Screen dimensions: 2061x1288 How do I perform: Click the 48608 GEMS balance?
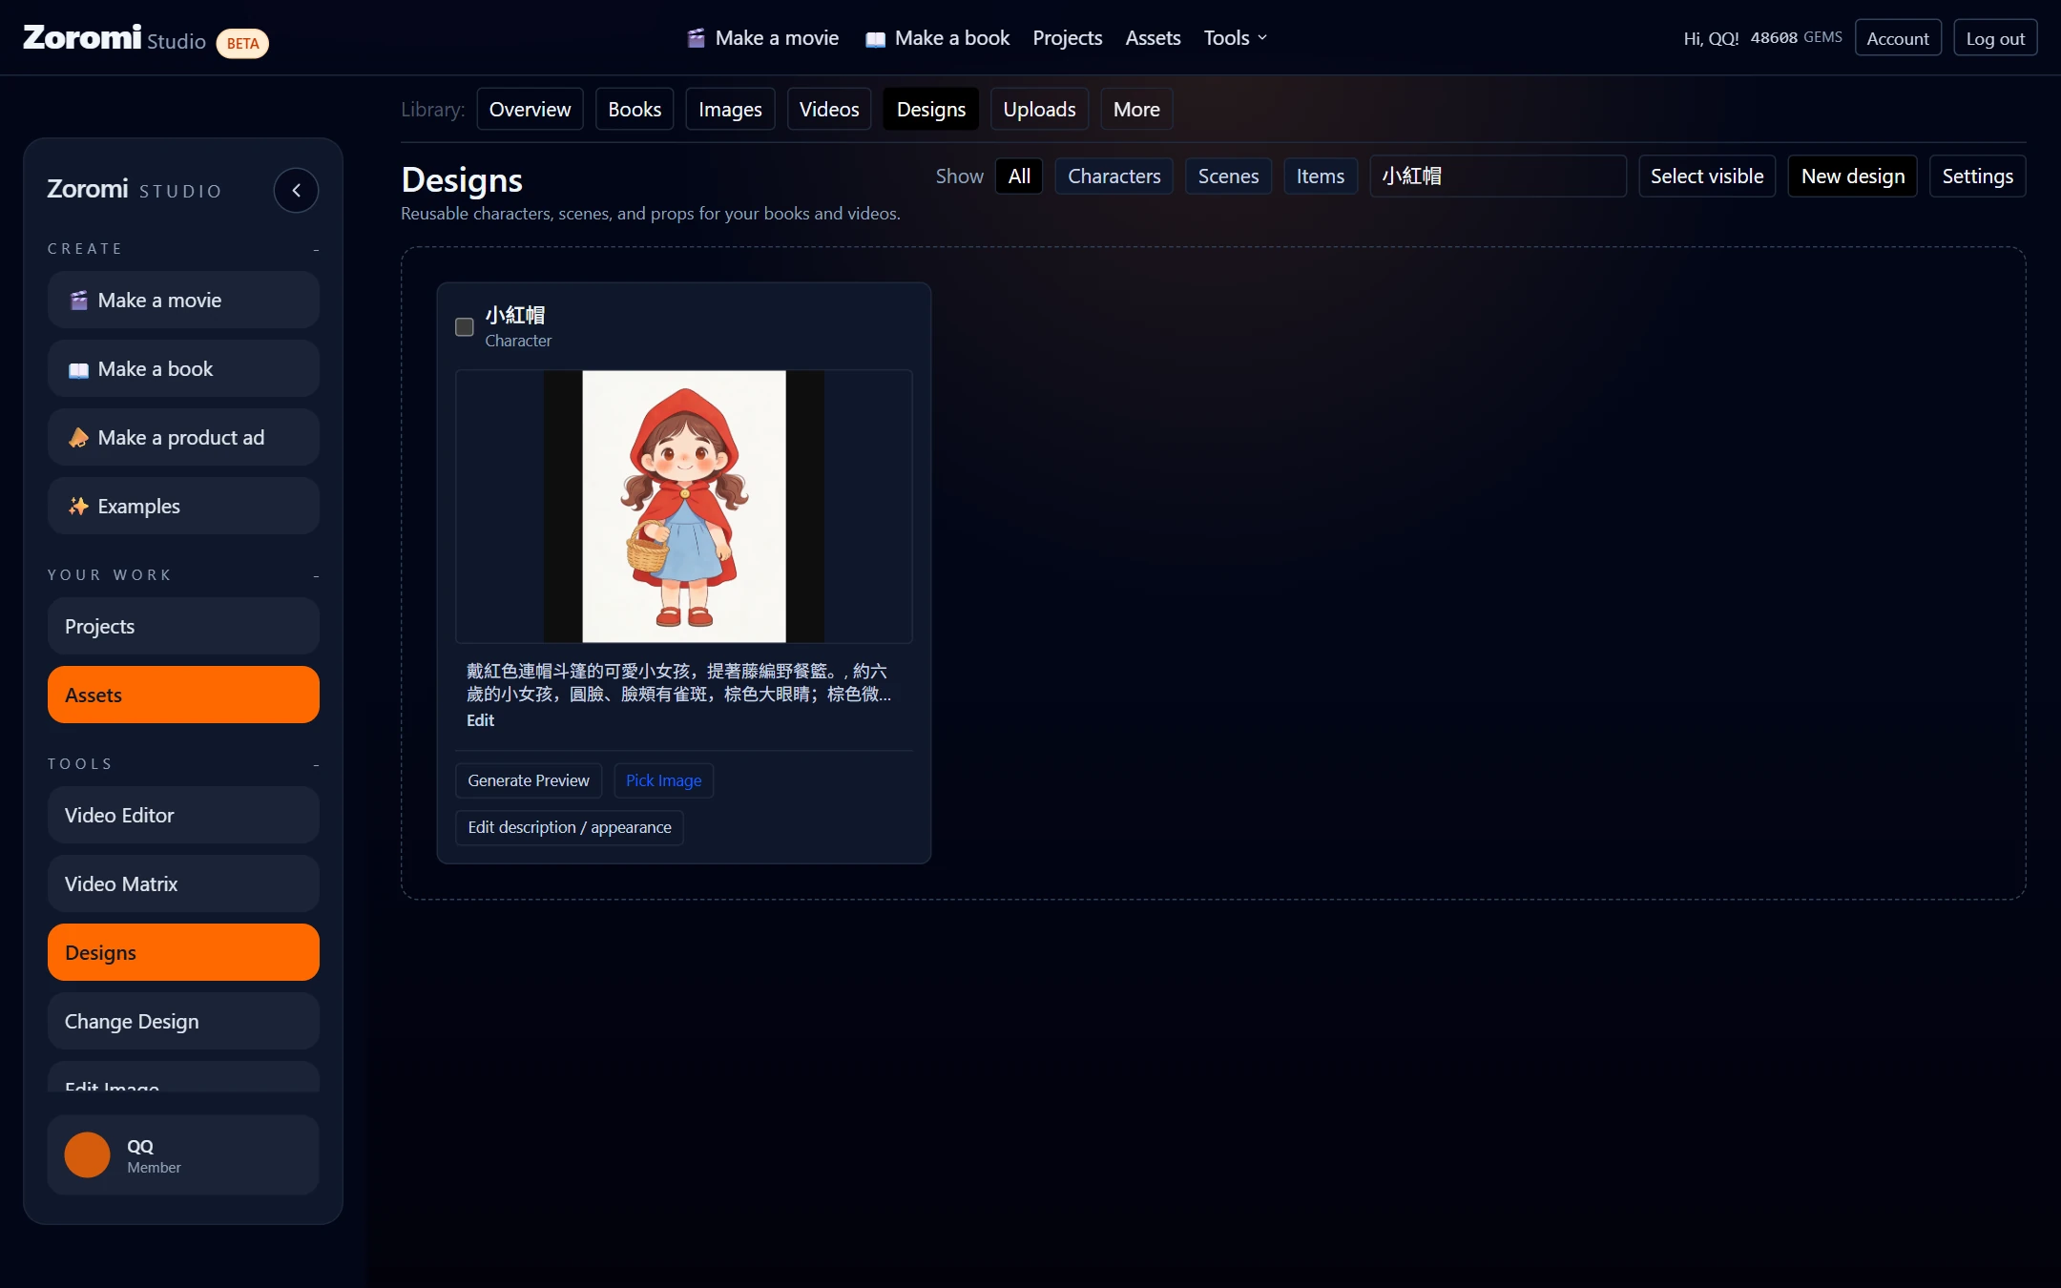[x=1796, y=38]
